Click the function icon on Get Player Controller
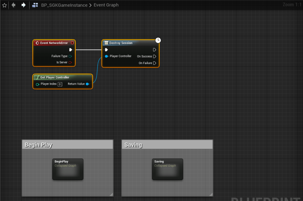303x201 pixels. point(37,77)
